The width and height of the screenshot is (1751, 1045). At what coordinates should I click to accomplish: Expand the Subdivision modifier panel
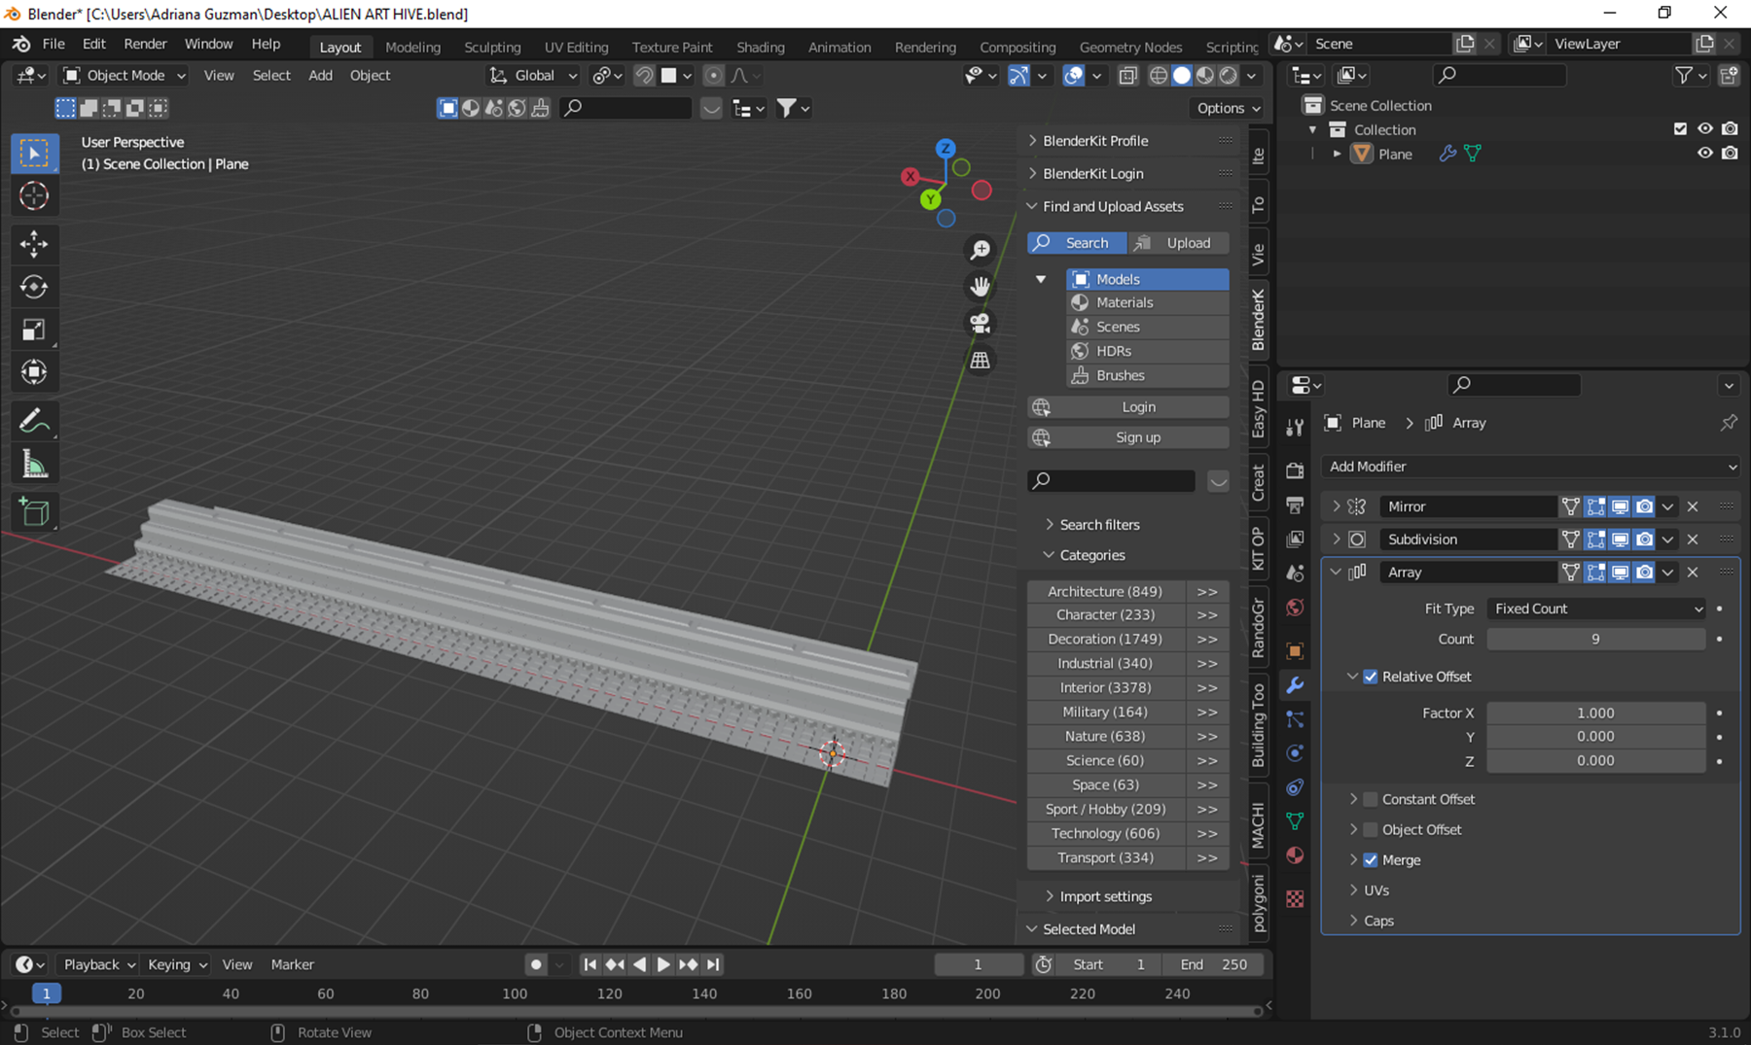[1336, 540]
